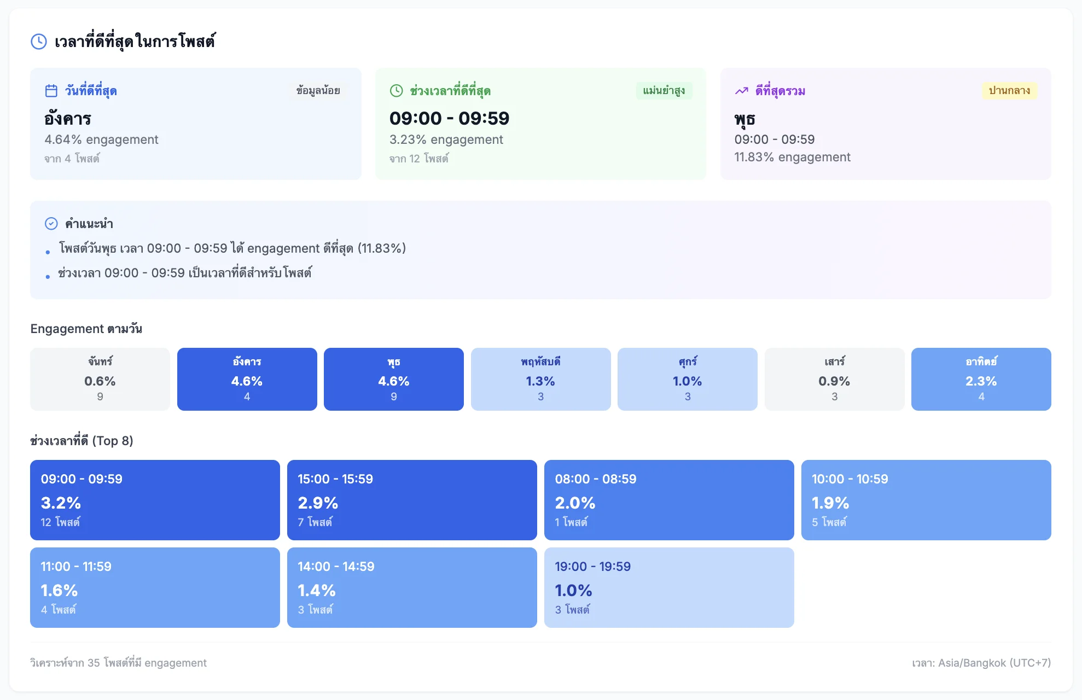
Task: Click the ปานกลาง badge
Action: pyautogui.click(x=1009, y=91)
